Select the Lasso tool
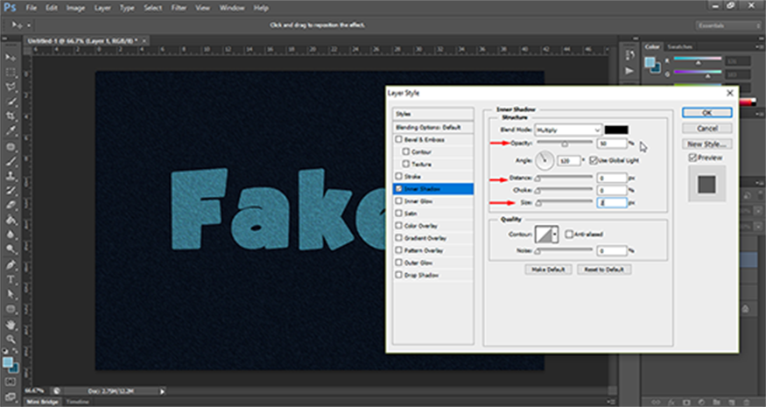Viewport: 766px width, 407px height. (x=10, y=87)
